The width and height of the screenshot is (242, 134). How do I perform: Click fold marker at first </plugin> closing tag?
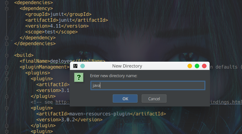pos(7,96)
